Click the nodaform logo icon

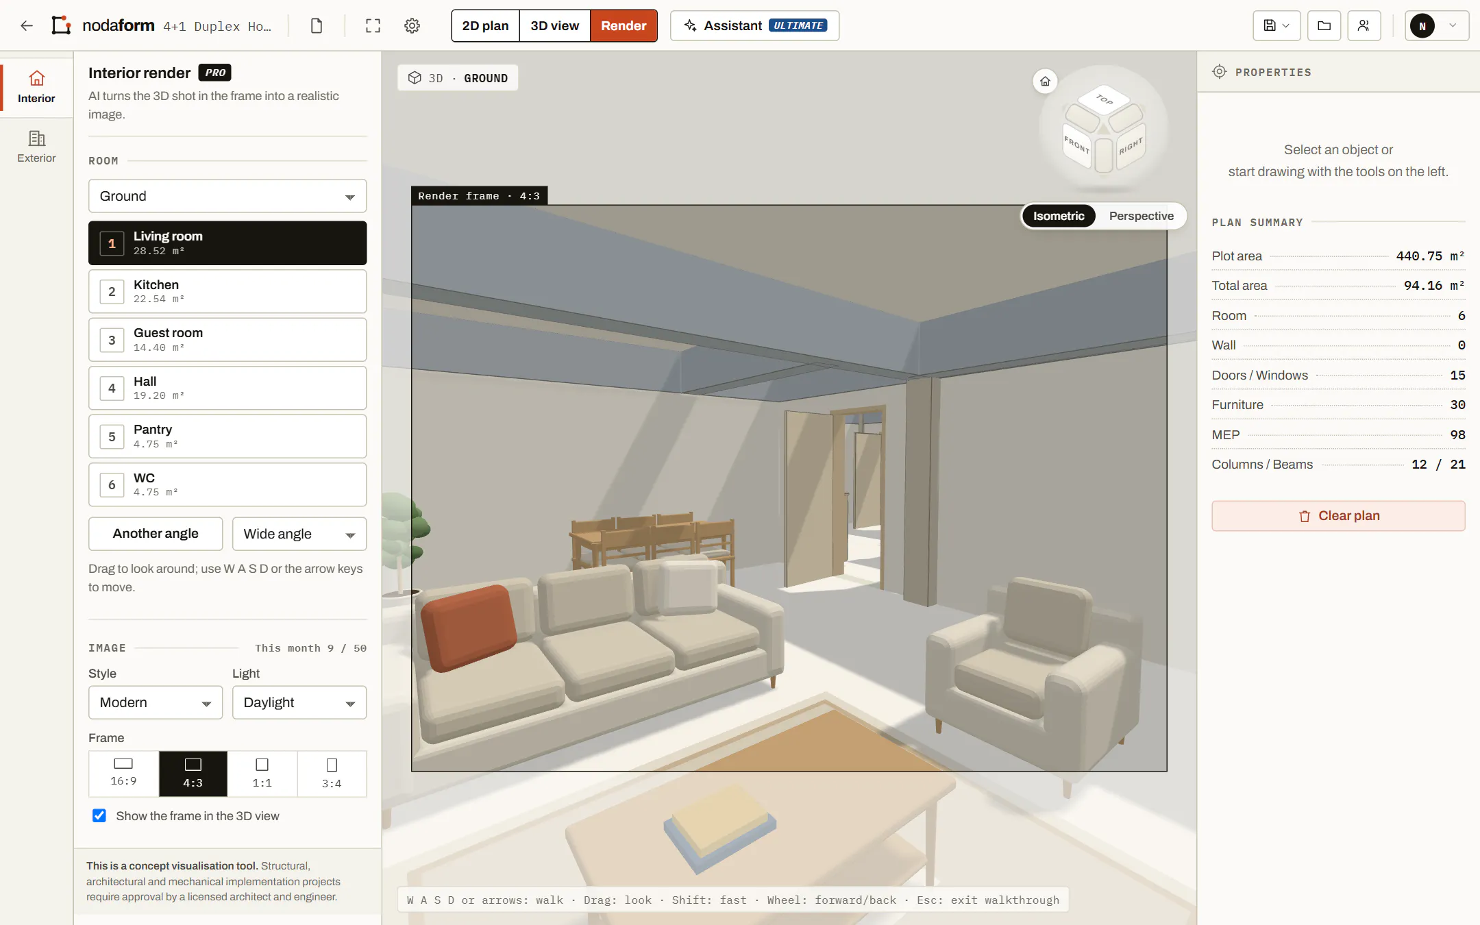[61, 25]
